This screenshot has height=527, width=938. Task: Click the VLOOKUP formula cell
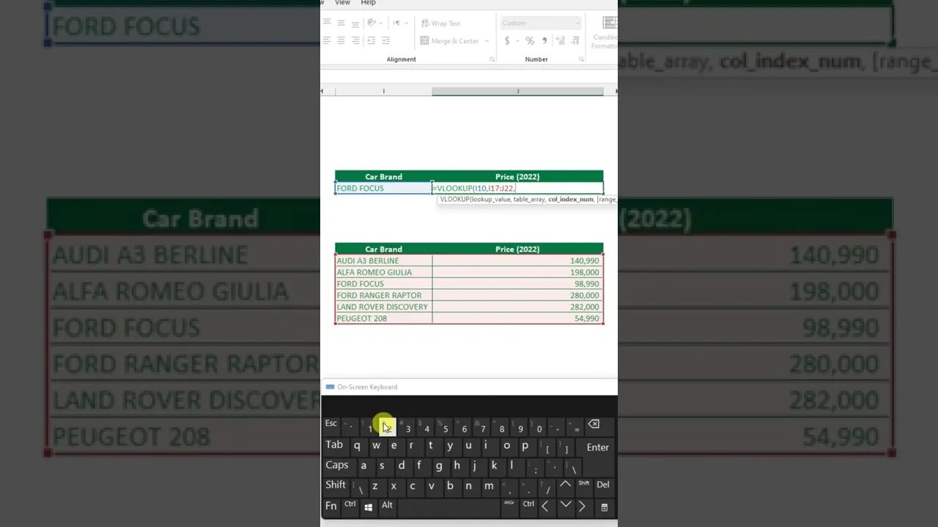coord(518,188)
